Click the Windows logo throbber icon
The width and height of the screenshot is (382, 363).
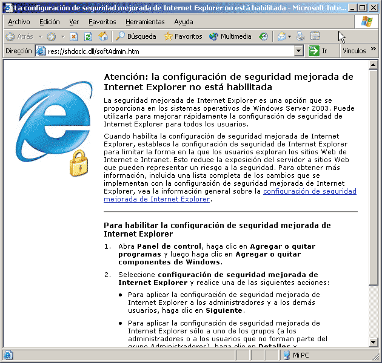367,22
